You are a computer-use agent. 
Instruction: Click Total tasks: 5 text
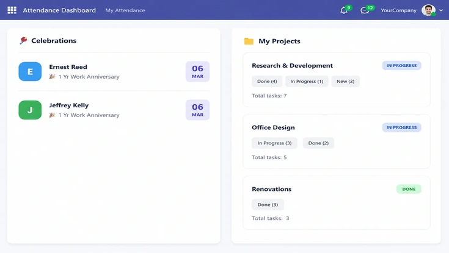point(269,157)
